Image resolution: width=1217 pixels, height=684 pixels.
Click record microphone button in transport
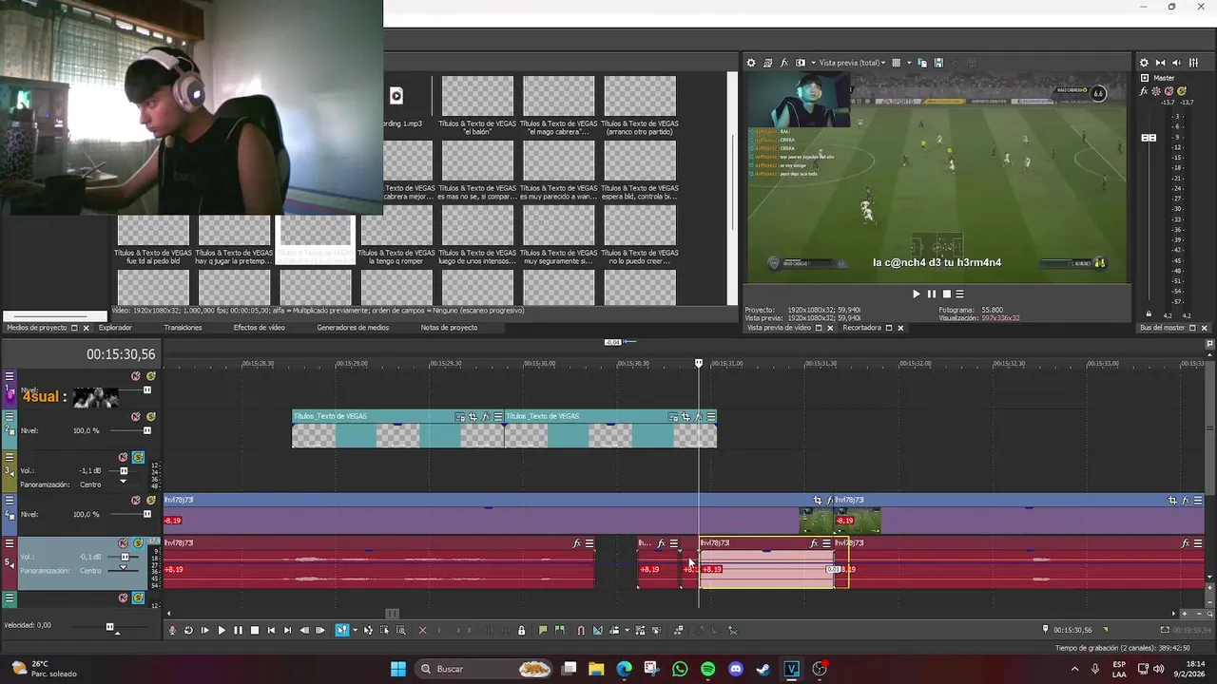click(x=172, y=630)
